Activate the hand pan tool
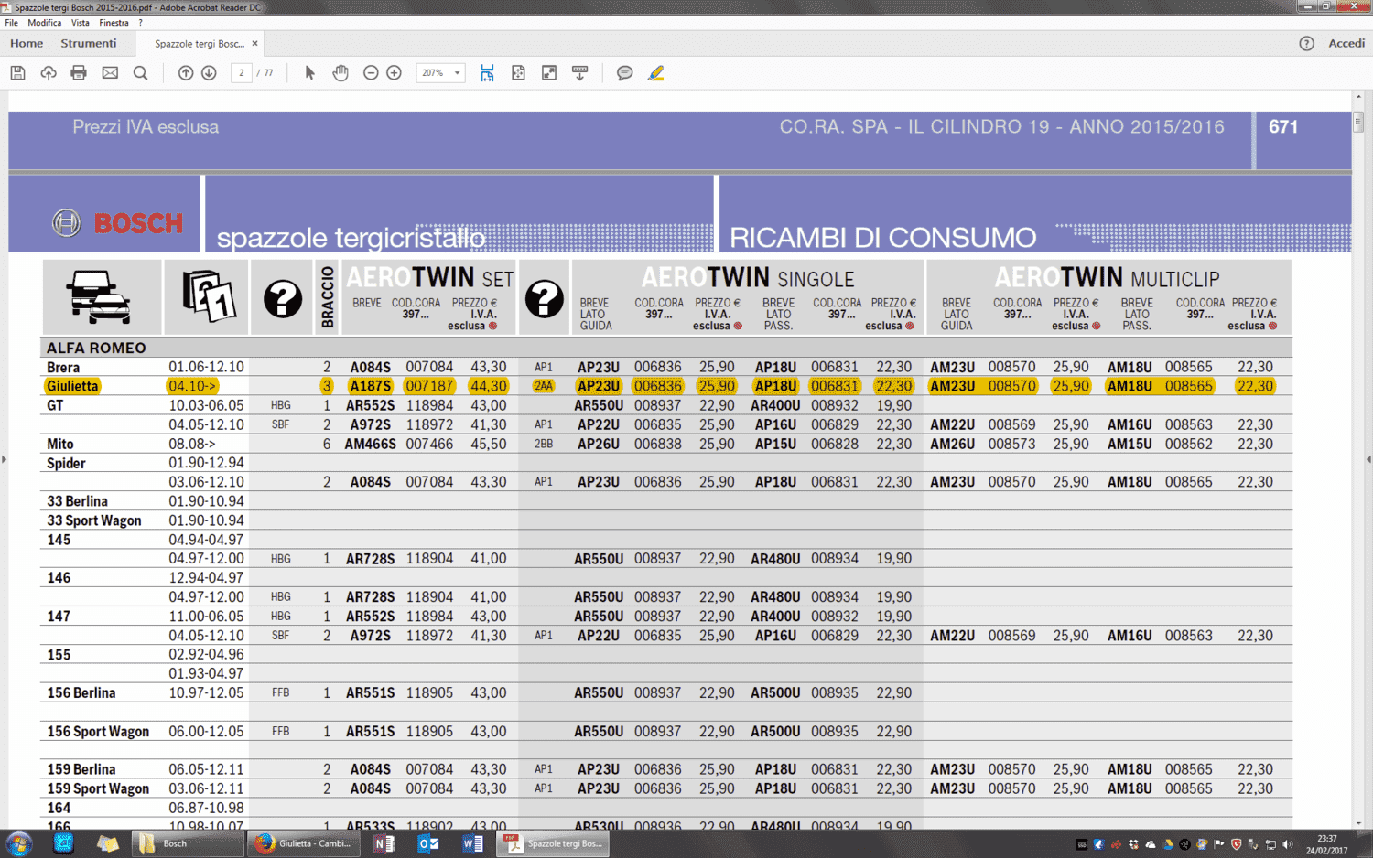This screenshot has height=858, width=1373. click(x=341, y=73)
